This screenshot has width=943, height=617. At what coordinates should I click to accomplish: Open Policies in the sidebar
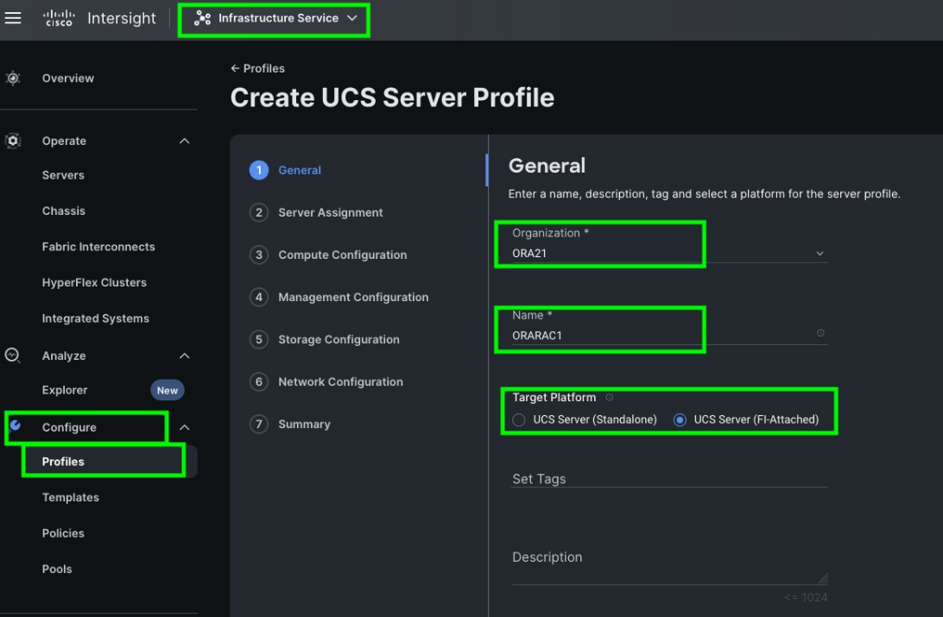coord(63,533)
